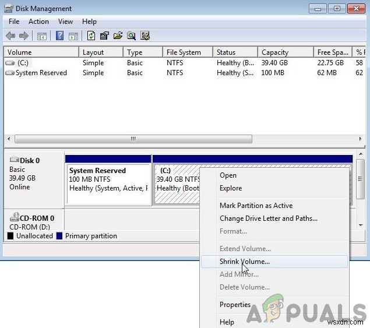Click the Forward arrow toolbar icon
The width and height of the screenshot is (370, 328).
pyautogui.click(x=24, y=36)
